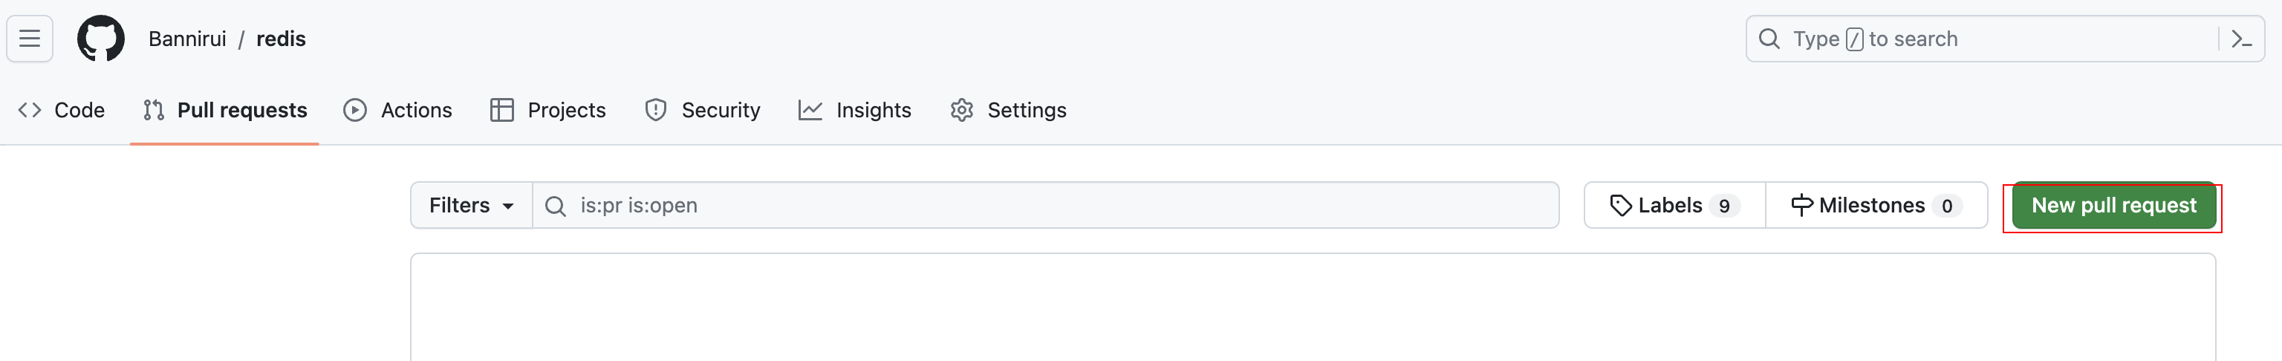
Task: Open the hamburger navigation menu
Action: pyautogui.click(x=30, y=39)
